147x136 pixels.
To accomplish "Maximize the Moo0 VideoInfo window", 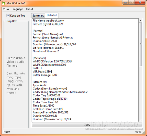I will (131, 3).
